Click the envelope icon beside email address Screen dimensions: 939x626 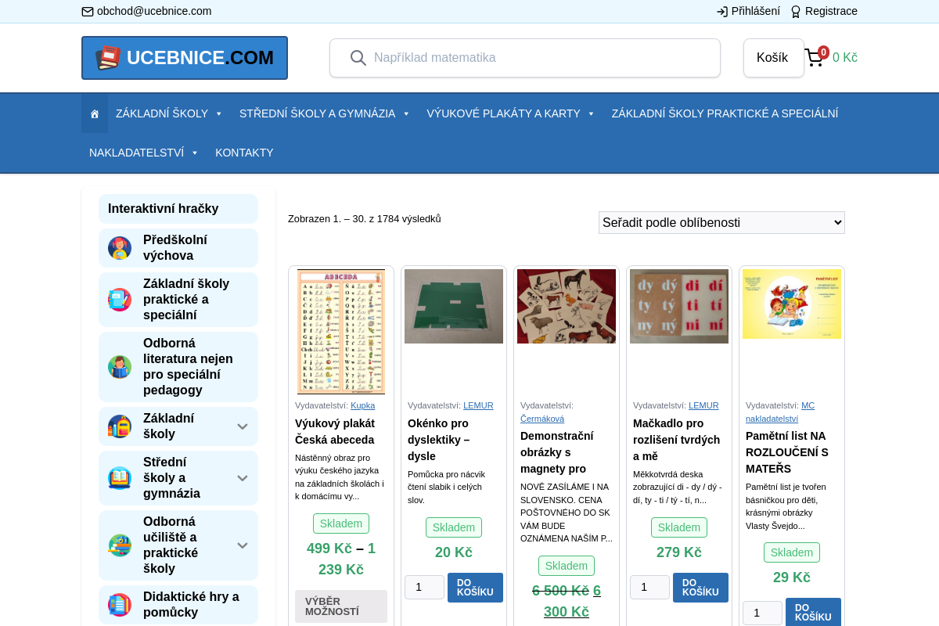pyautogui.click(x=88, y=12)
